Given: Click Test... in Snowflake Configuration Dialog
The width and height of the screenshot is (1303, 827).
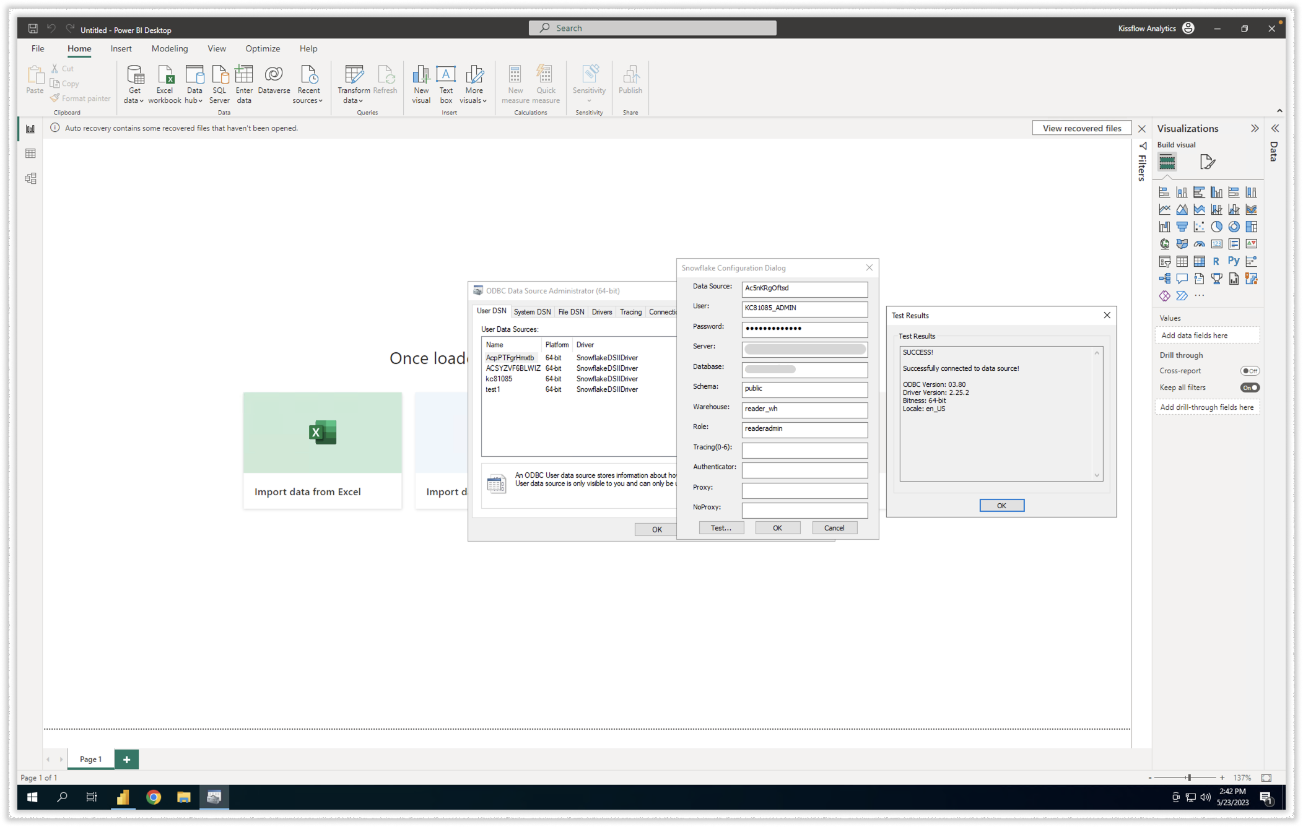Looking at the screenshot, I should pos(721,528).
